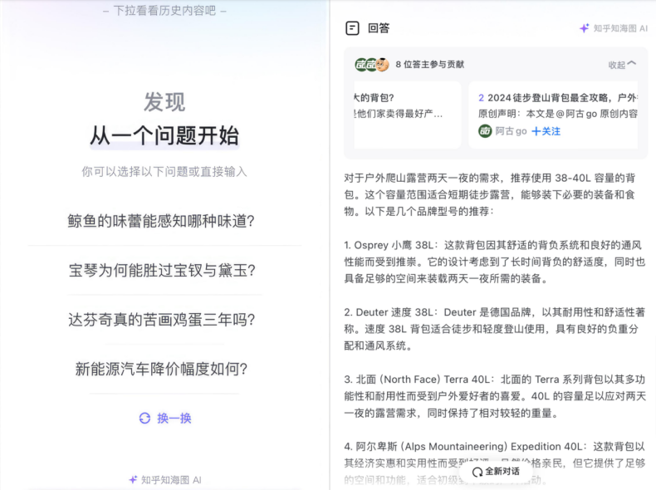Click the stacked contributor avatars

371,64
